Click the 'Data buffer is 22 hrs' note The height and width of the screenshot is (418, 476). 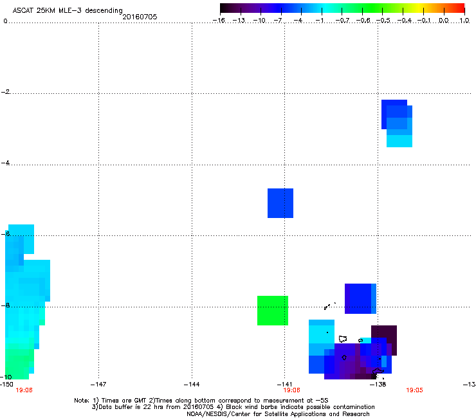coord(233,407)
